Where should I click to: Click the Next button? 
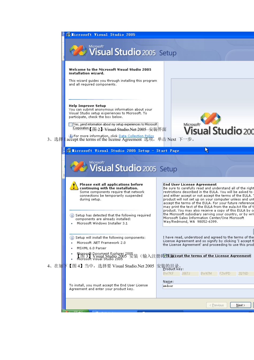241,305
